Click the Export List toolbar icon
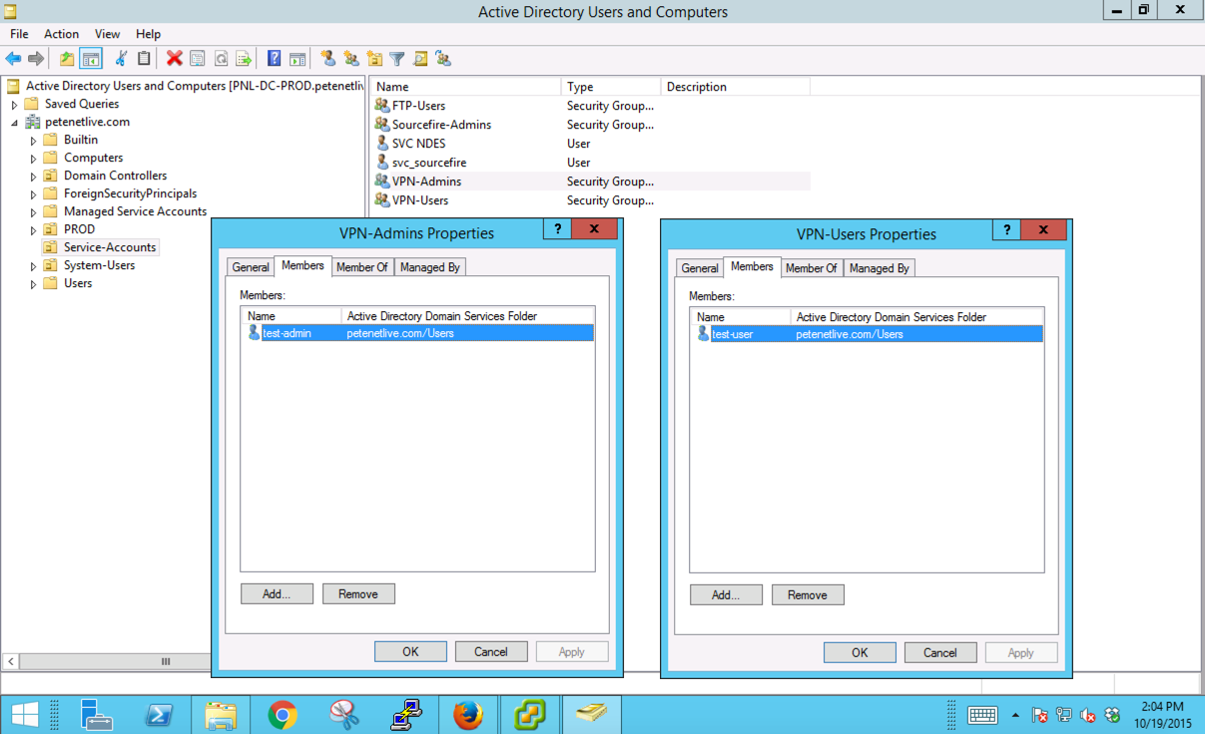Image resolution: width=1205 pixels, height=734 pixels. (244, 59)
